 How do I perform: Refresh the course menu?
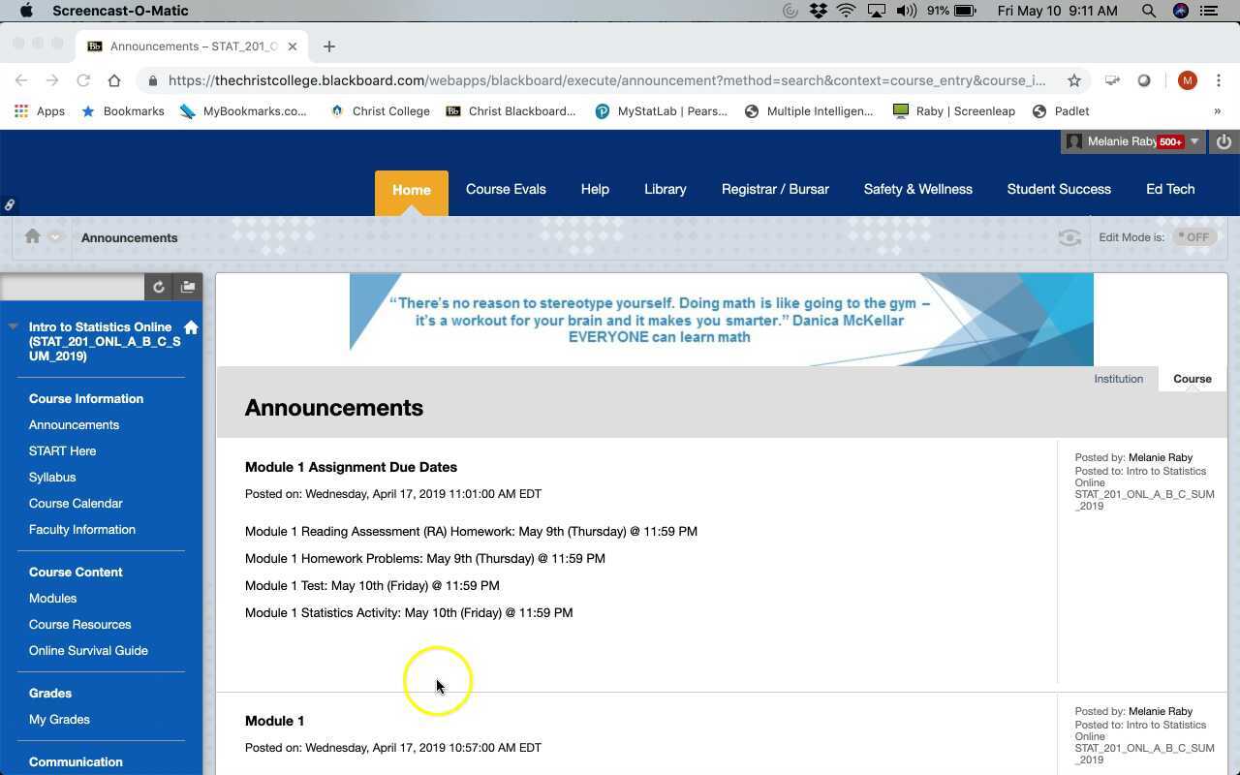click(x=159, y=287)
